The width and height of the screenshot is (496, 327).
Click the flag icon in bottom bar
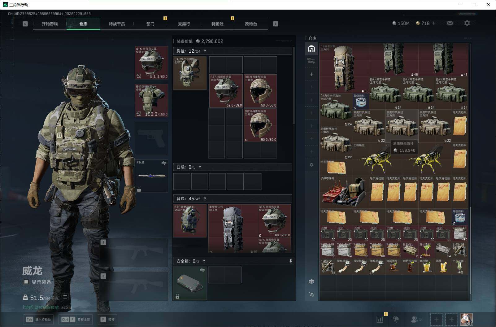coord(396,319)
